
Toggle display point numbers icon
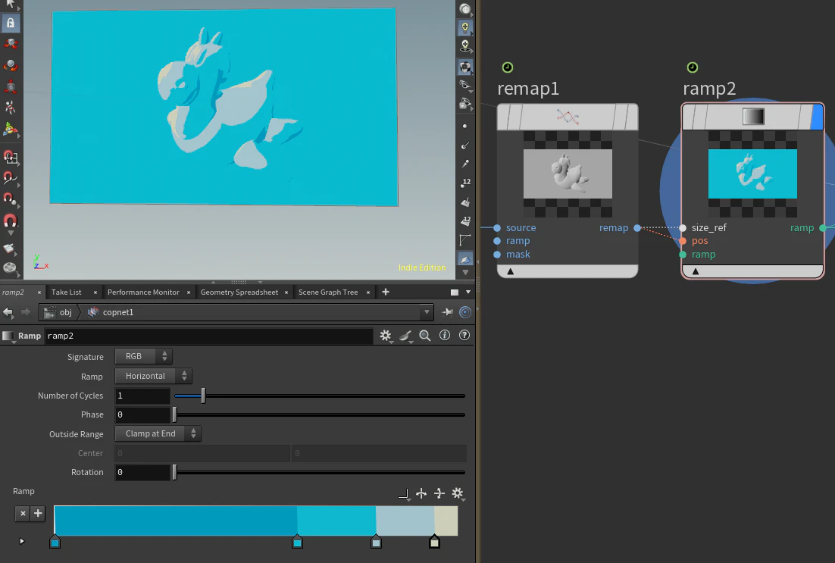click(465, 183)
